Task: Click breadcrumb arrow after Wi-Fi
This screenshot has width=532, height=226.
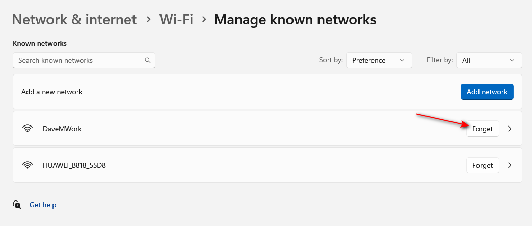Action: coord(204,19)
